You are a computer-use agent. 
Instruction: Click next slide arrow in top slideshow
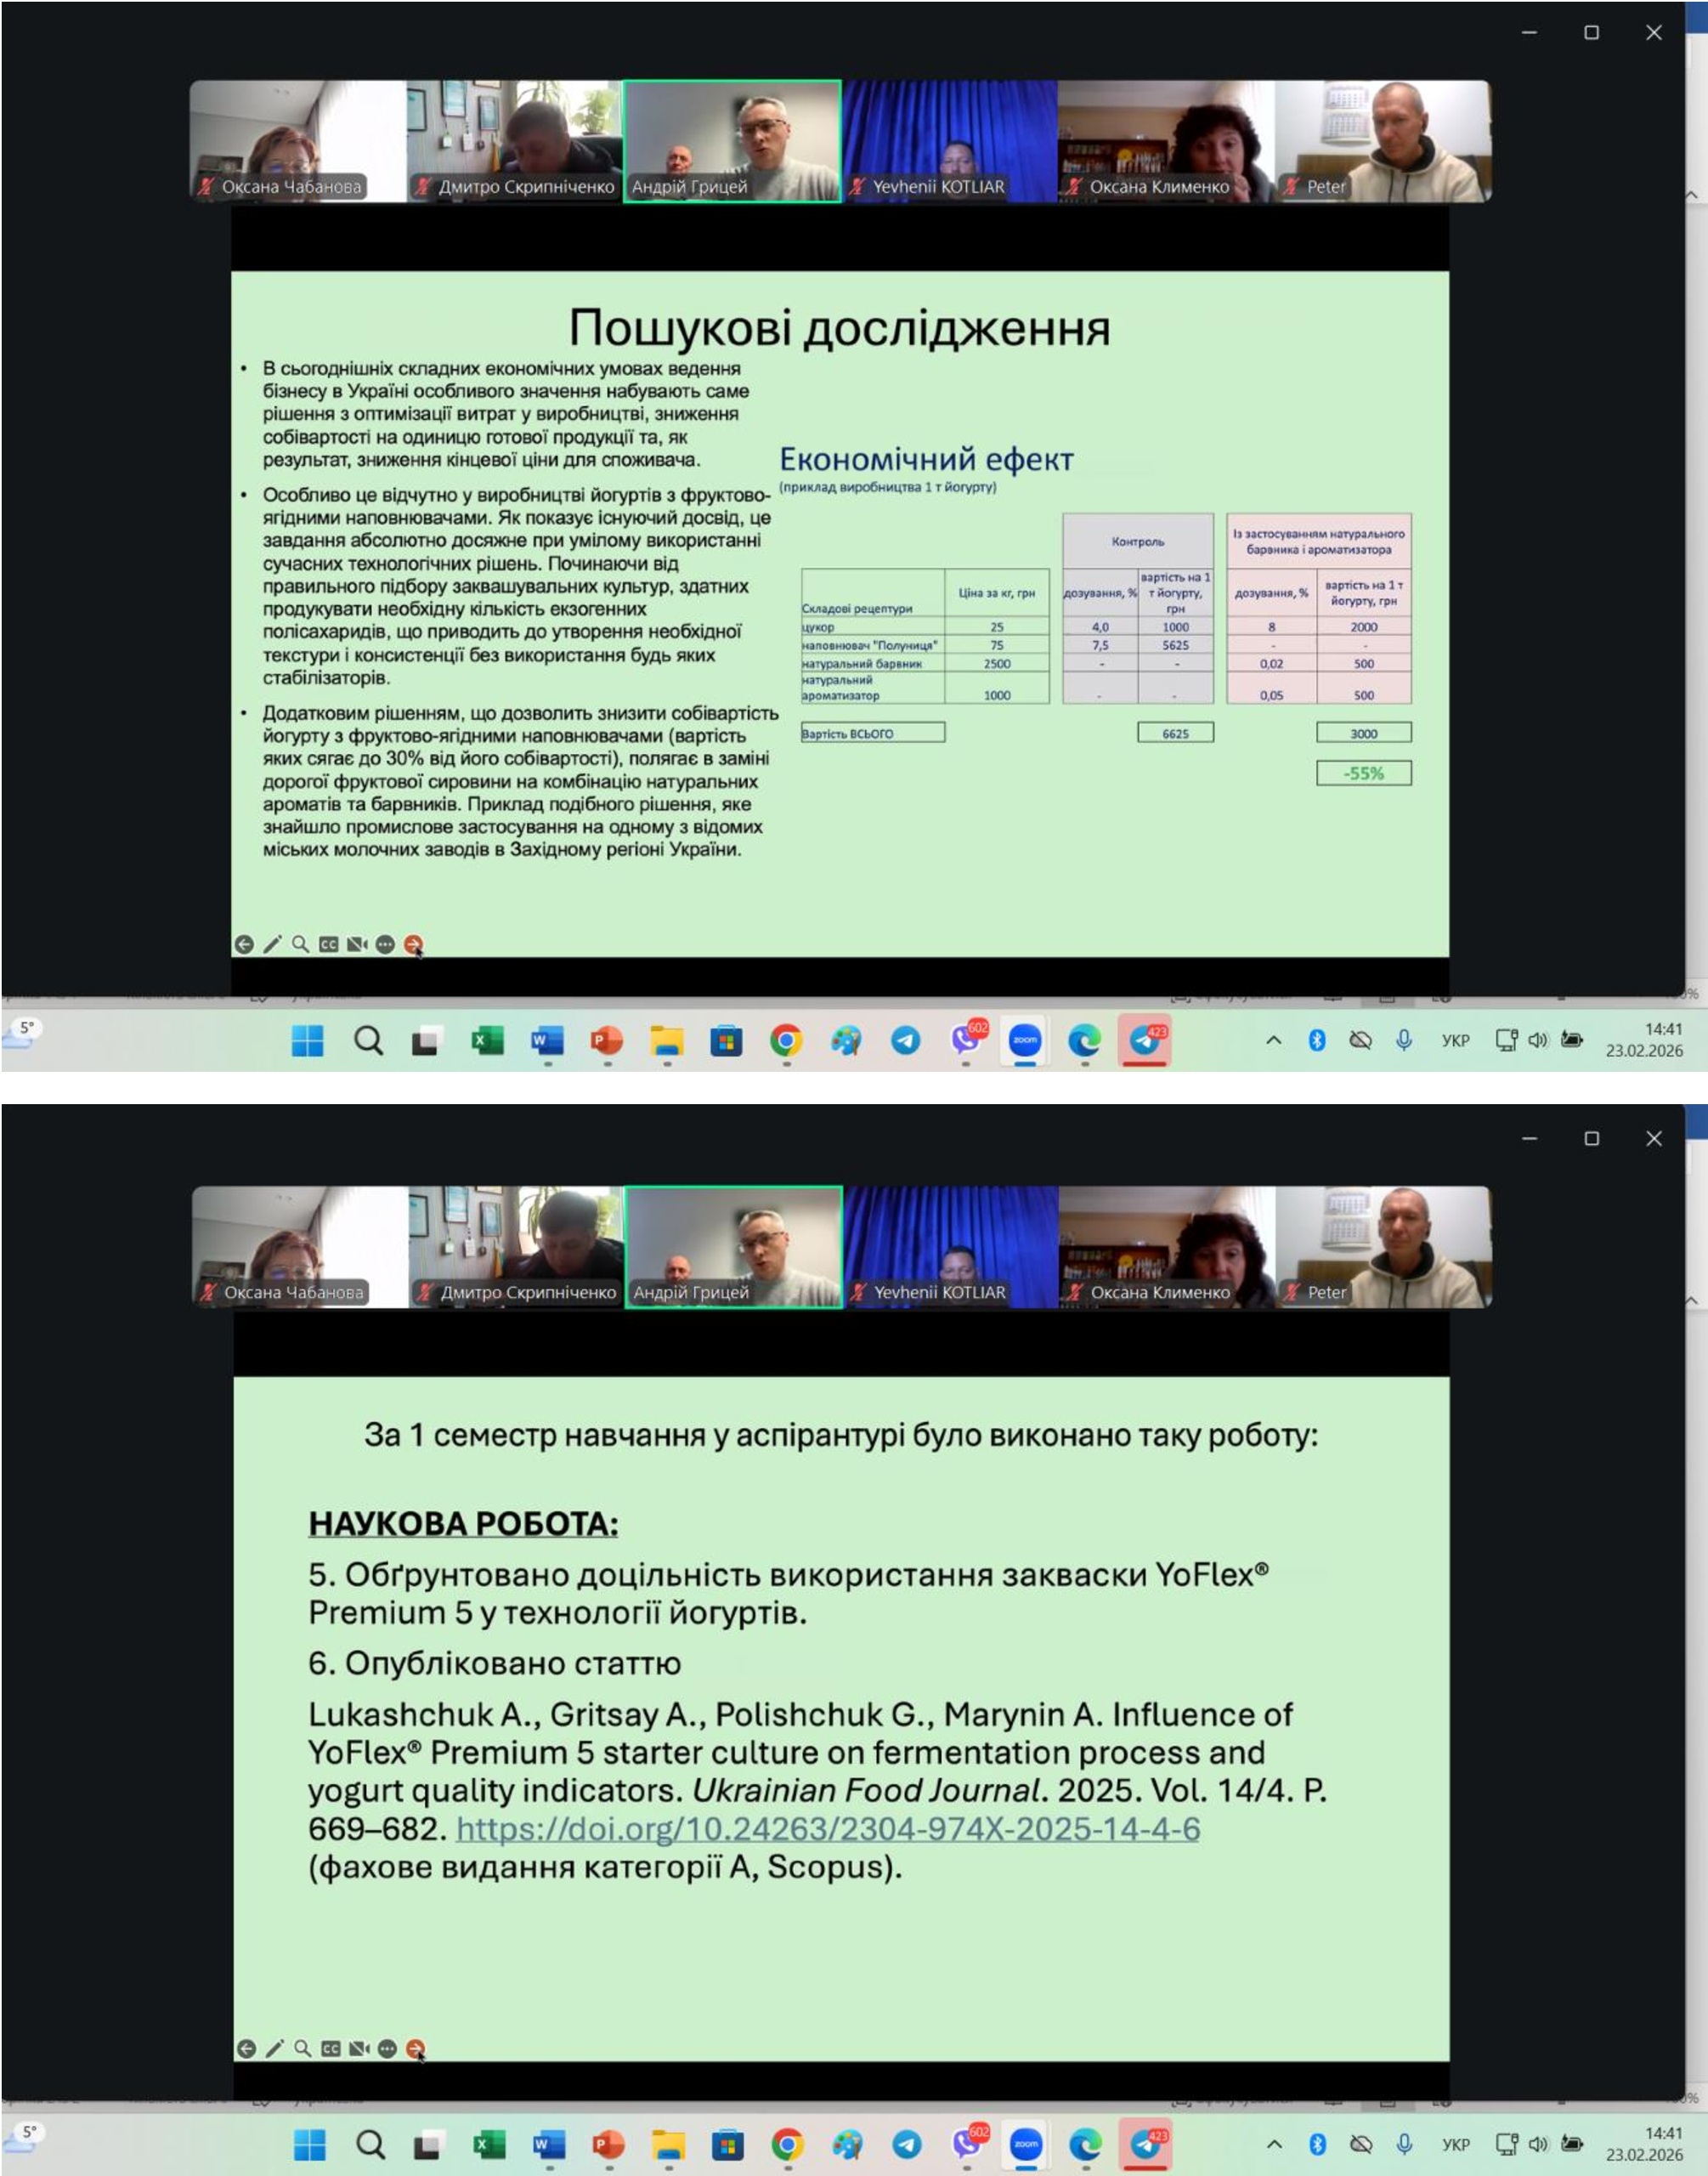(x=413, y=944)
